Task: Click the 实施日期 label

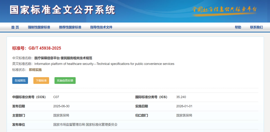Action: [141, 106]
